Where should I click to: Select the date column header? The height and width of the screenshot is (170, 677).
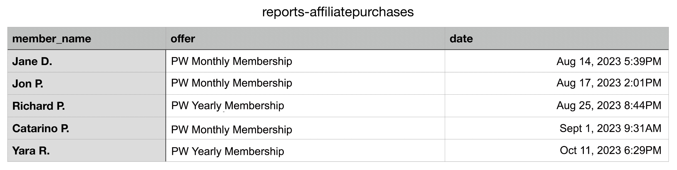click(461, 39)
